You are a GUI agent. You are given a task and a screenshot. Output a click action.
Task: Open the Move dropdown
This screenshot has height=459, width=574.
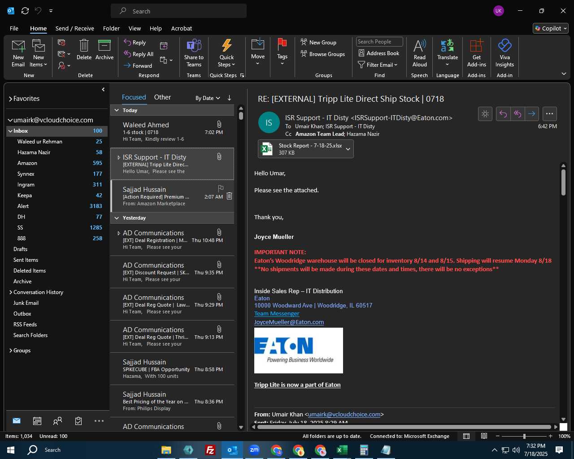tap(258, 52)
